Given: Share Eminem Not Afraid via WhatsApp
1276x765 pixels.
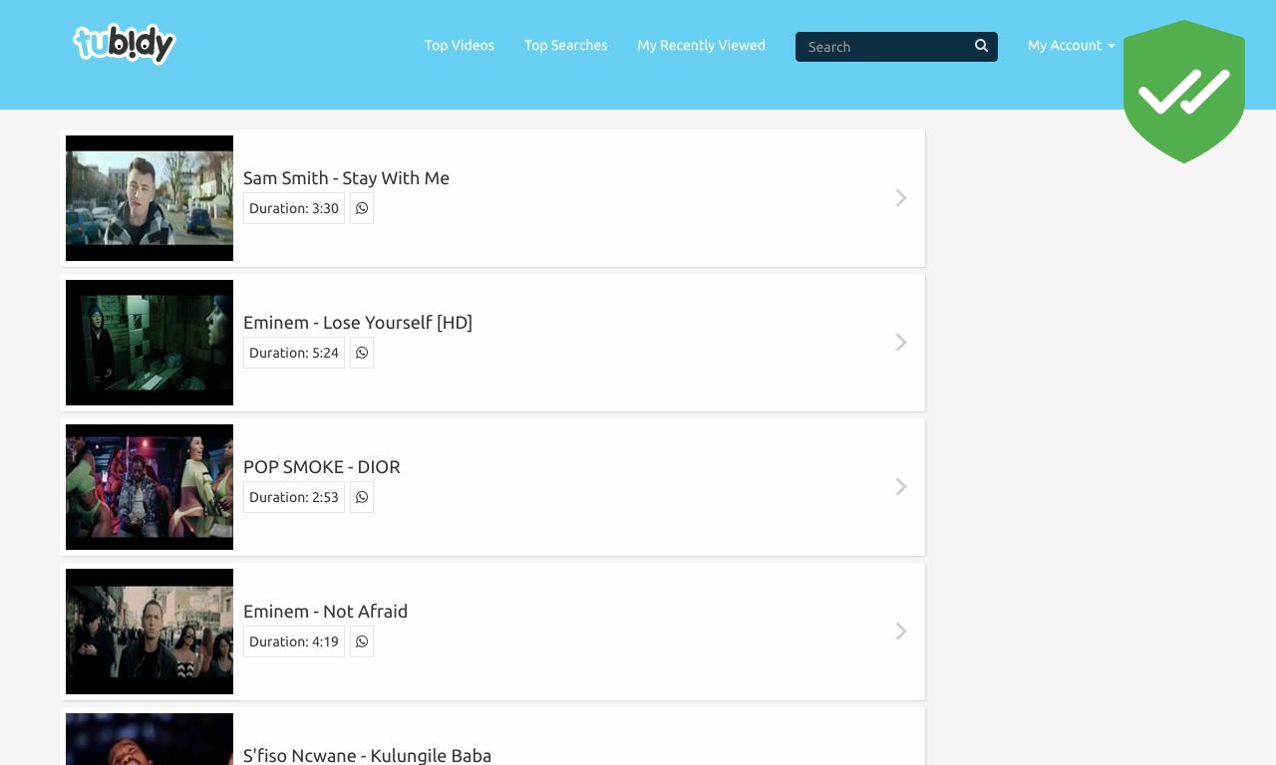Looking at the screenshot, I should click(362, 641).
